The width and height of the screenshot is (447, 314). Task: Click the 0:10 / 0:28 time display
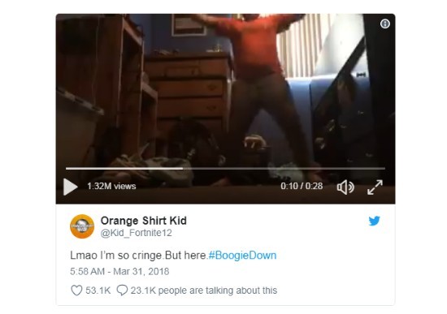coord(302,186)
